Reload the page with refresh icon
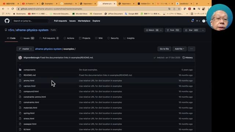The height and width of the screenshot is (132, 235). click(12, 9)
